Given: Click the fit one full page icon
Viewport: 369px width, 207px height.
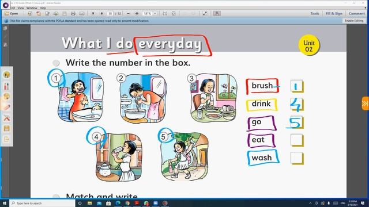Looking at the screenshot, I should tap(174, 13).
